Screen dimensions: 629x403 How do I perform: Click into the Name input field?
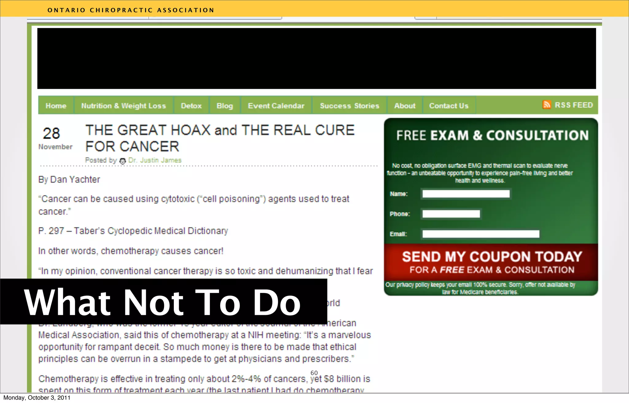[466, 194]
